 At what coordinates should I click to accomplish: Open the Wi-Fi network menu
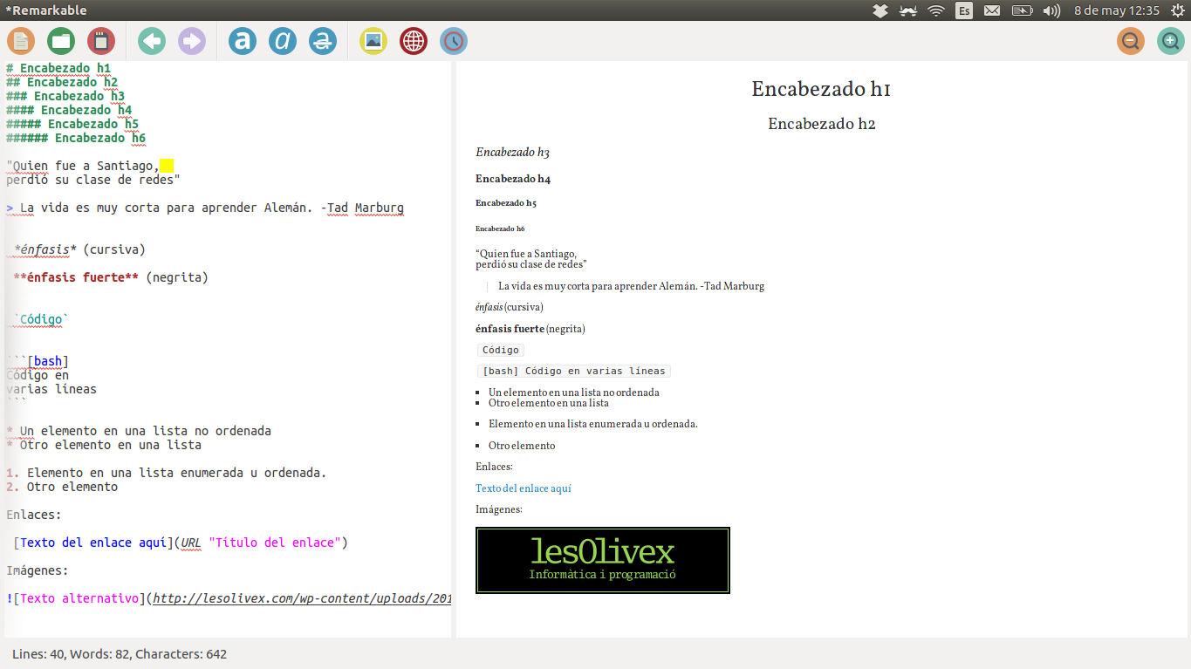tap(936, 10)
